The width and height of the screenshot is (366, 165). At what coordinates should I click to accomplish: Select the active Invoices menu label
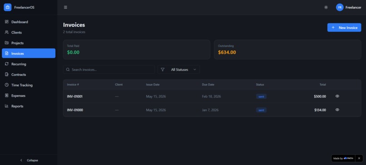click(x=18, y=54)
